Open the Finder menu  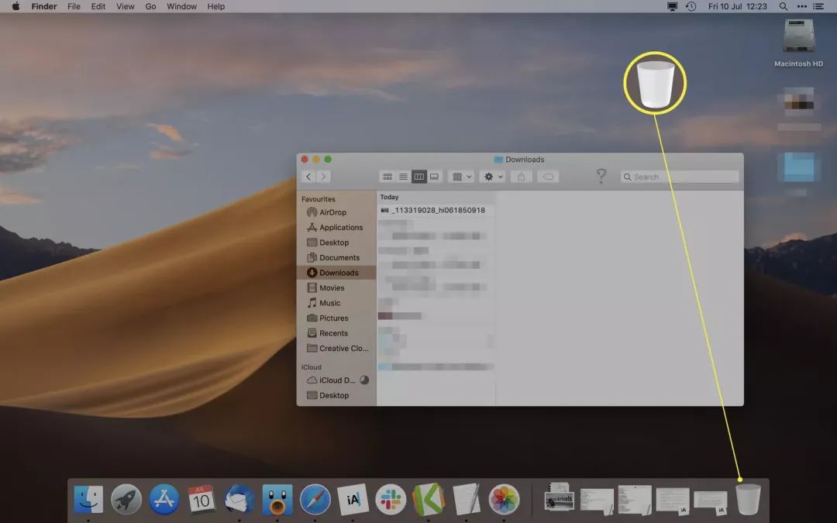[x=43, y=6]
